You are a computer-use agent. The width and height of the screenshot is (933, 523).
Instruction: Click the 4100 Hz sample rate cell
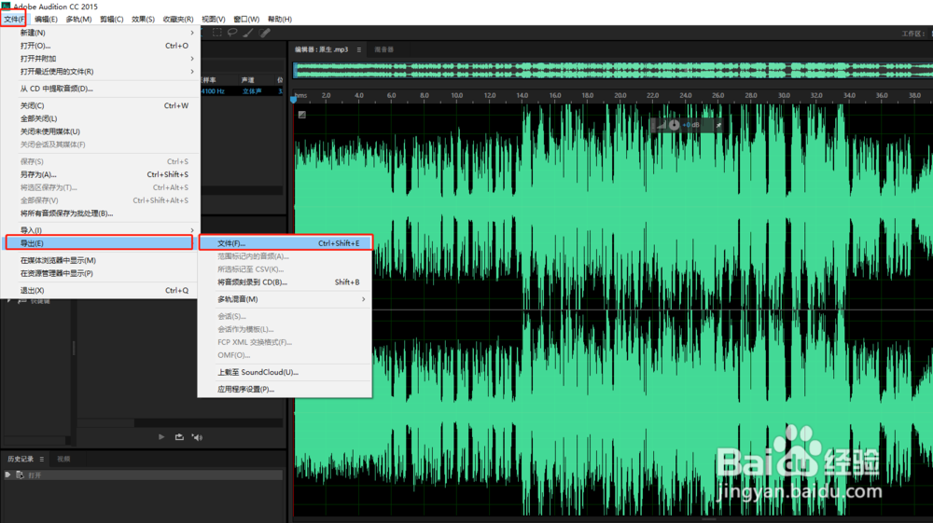point(213,91)
